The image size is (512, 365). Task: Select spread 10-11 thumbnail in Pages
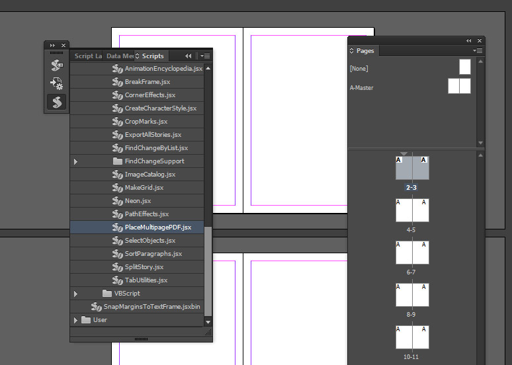412,337
